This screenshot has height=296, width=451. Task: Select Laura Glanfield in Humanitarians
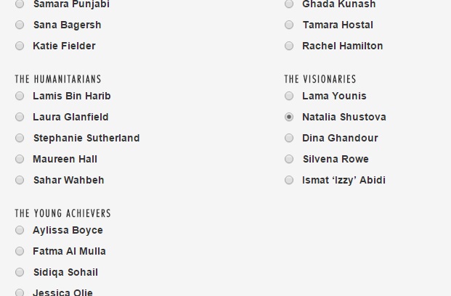pyautogui.click(x=20, y=117)
